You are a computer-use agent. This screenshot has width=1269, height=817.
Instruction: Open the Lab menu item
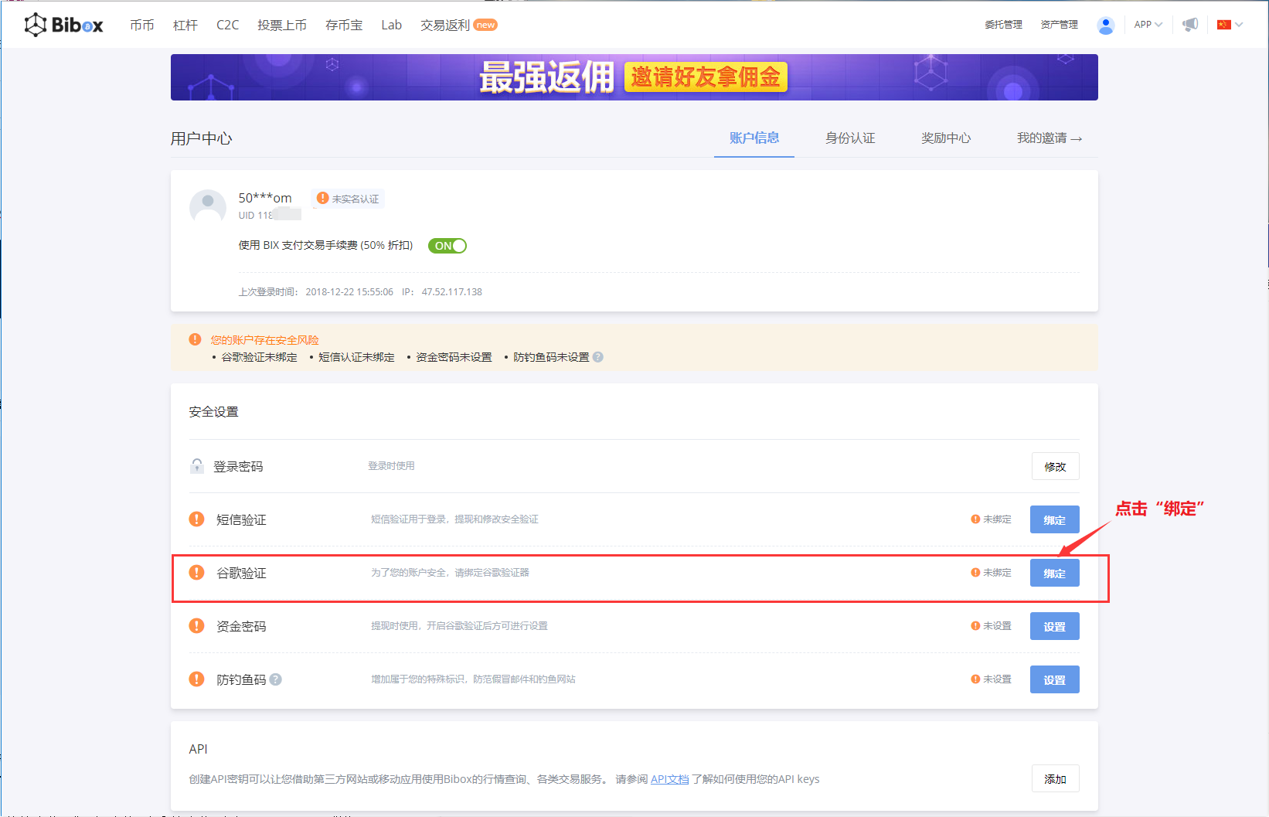tap(392, 26)
